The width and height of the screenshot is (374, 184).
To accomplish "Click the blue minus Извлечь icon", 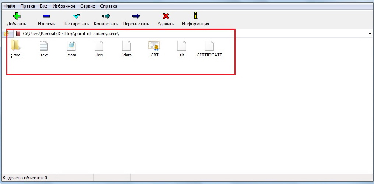I will [x=46, y=16].
